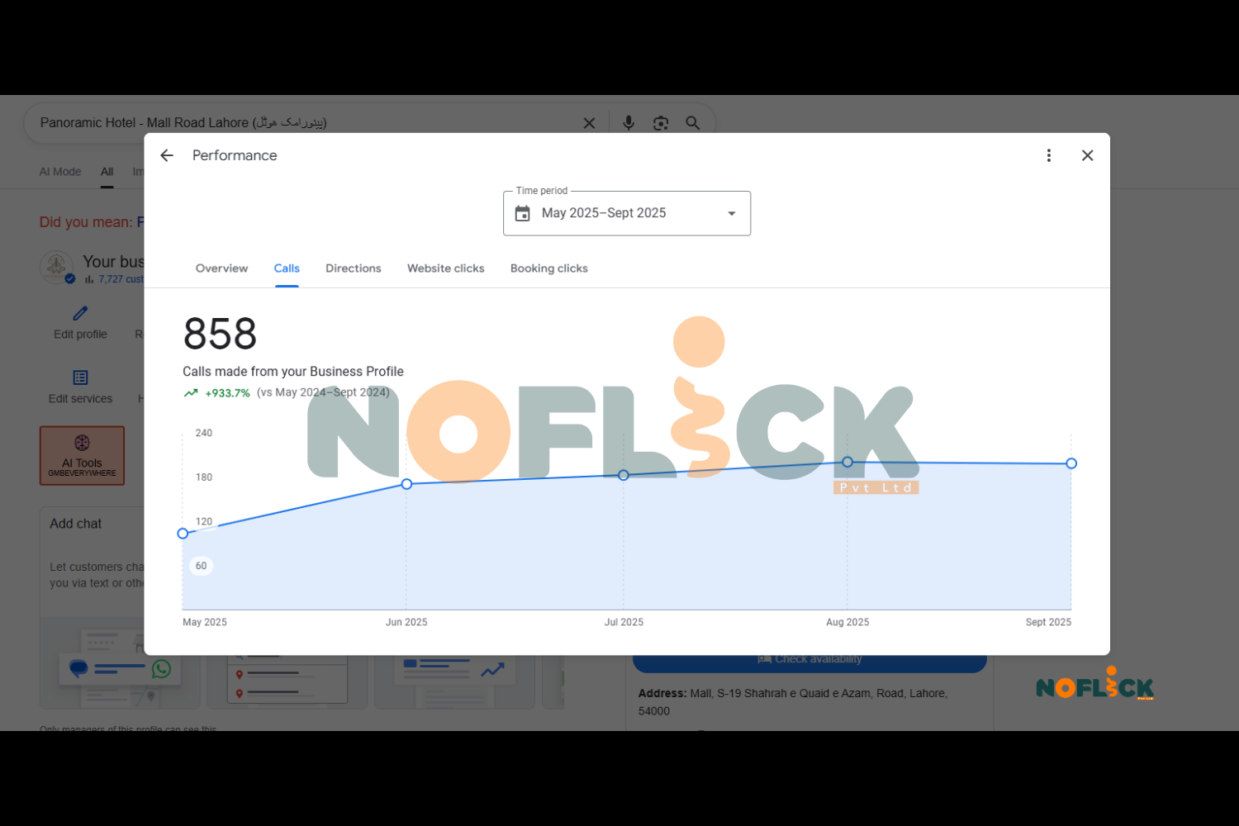Switch to Website clicks tab
Viewport: 1239px width, 826px height.
pyautogui.click(x=446, y=268)
